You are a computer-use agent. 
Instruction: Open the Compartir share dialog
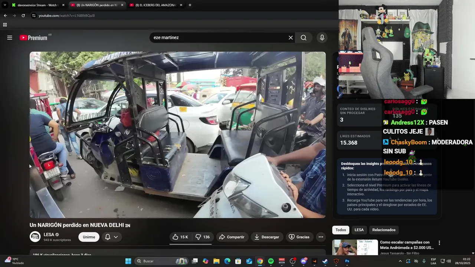[x=232, y=237]
